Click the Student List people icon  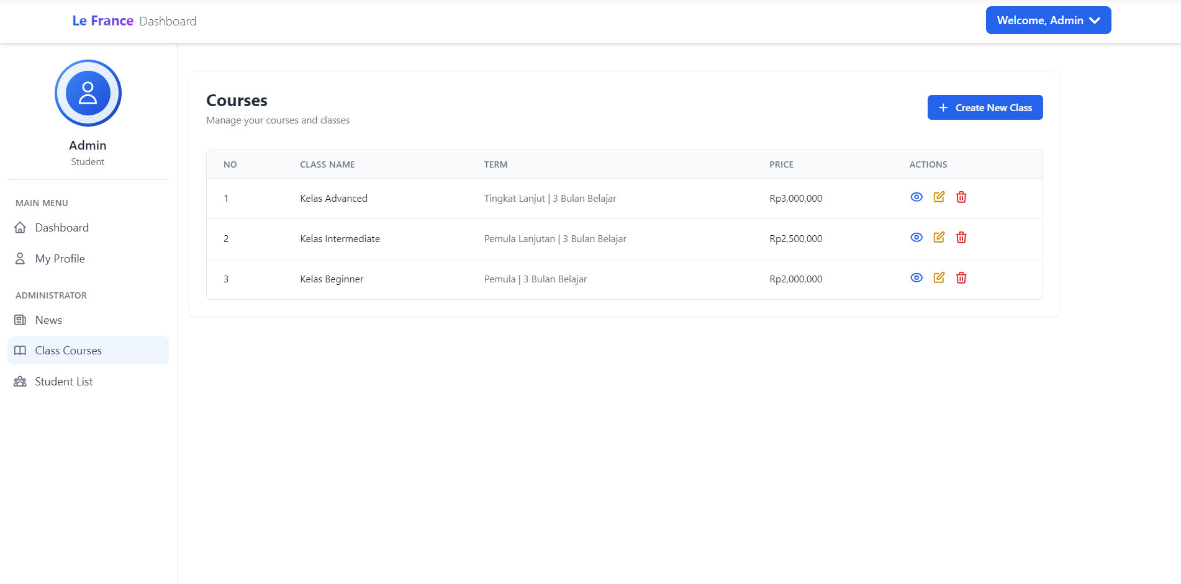(20, 381)
